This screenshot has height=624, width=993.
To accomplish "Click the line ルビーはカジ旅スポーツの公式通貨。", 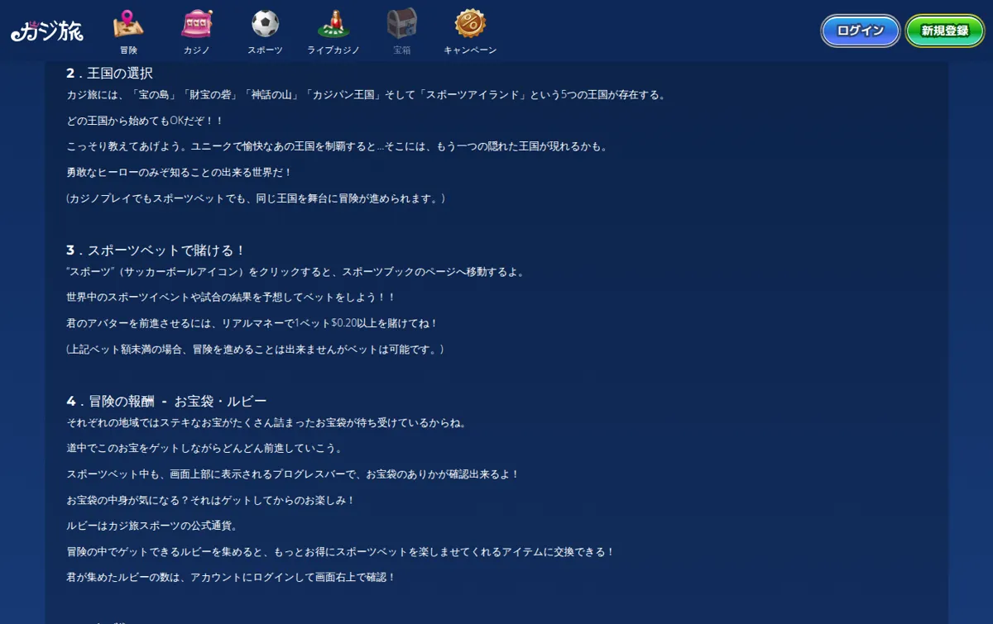I will (x=152, y=526).
